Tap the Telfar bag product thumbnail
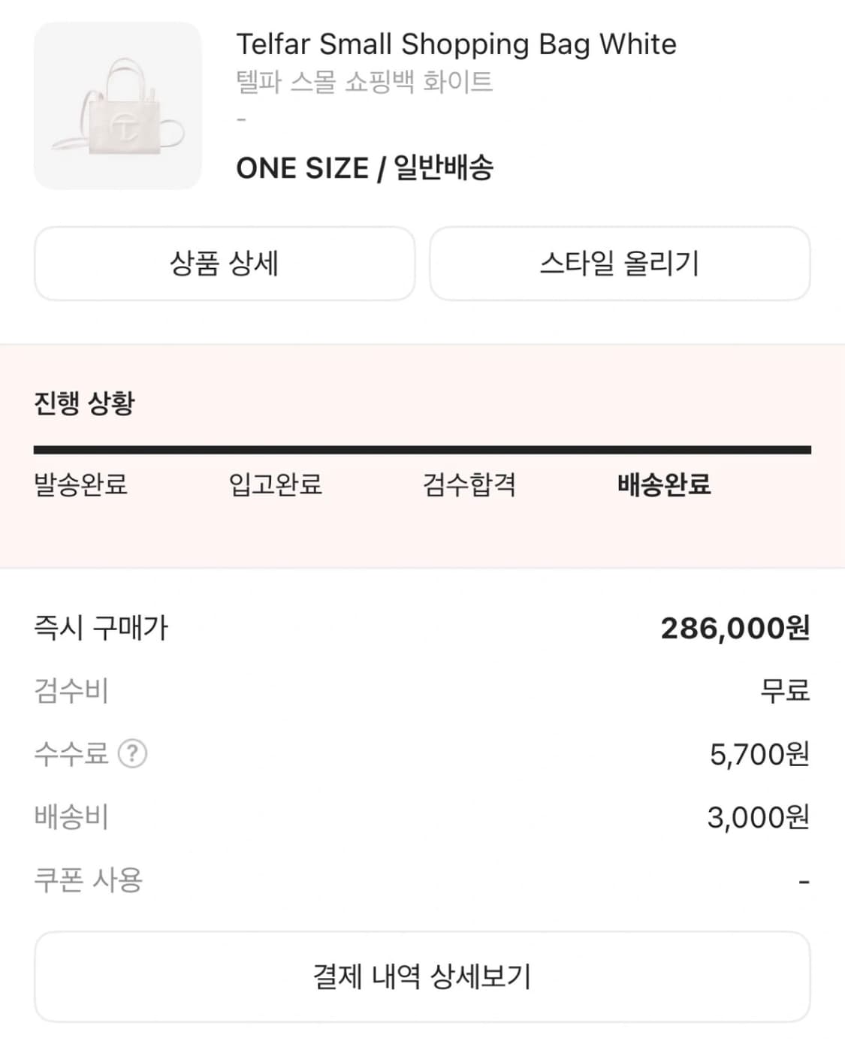The height and width of the screenshot is (1047, 845). pos(118,106)
